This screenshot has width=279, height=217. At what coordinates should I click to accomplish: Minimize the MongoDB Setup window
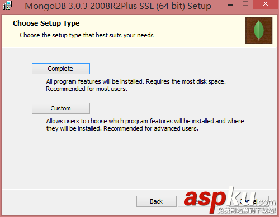(230, 5)
